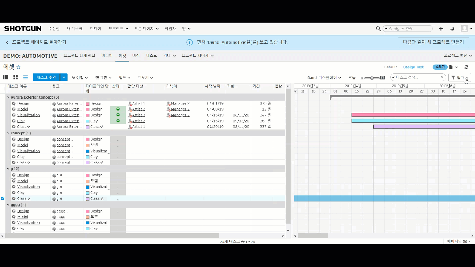The width and height of the screenshot is (475, 267).
Task: Click the page document icon next to the blue pill
Action: [451, 67]
